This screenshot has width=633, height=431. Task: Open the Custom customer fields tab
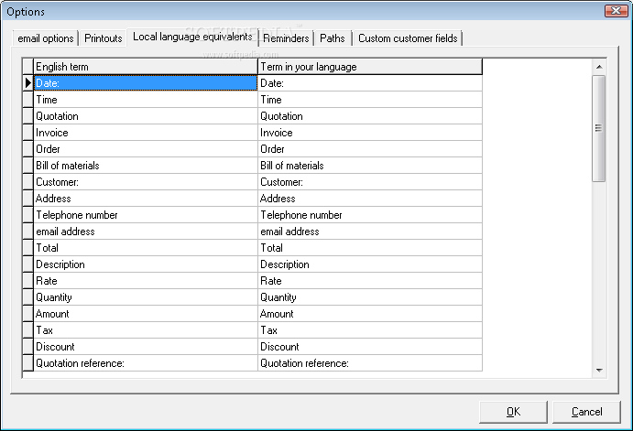408,38
